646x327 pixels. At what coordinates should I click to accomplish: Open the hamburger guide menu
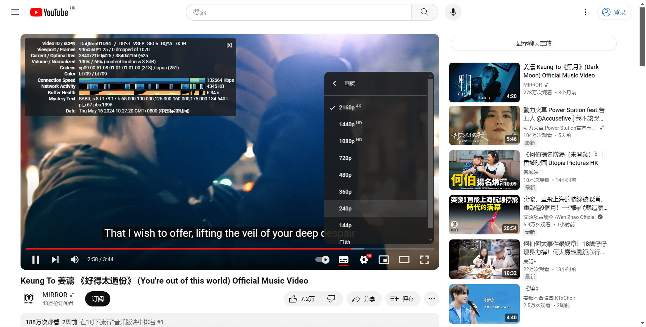(15, 12)
